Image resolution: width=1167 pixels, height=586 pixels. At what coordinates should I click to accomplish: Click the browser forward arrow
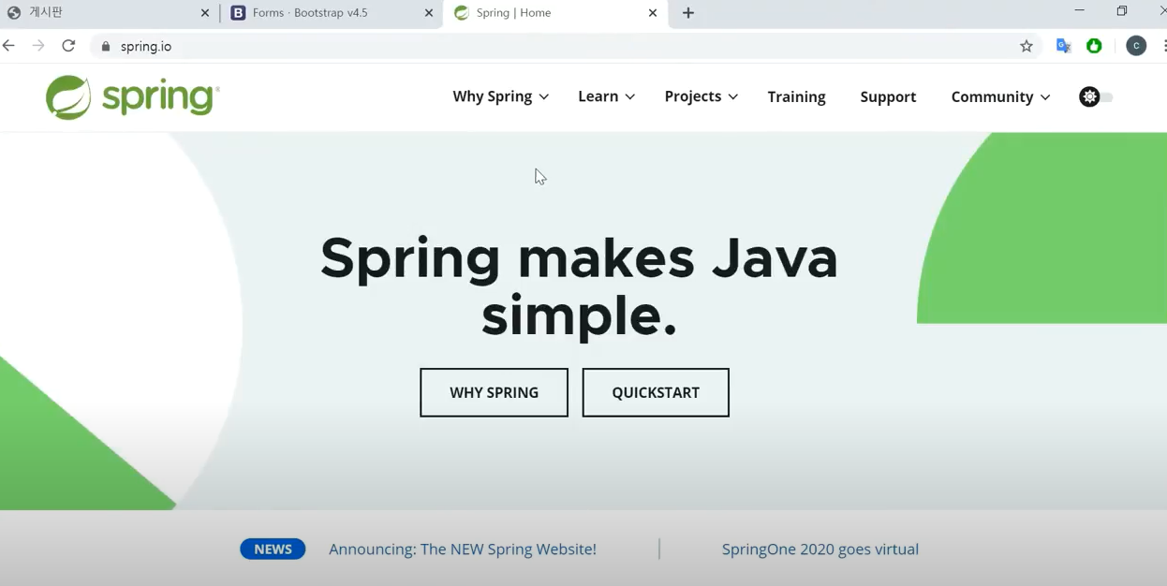[38, 46]
